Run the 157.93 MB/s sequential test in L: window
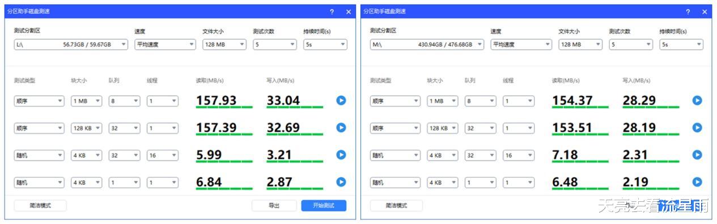The width and height of the screenshot is (717, 224). [341, 100]
